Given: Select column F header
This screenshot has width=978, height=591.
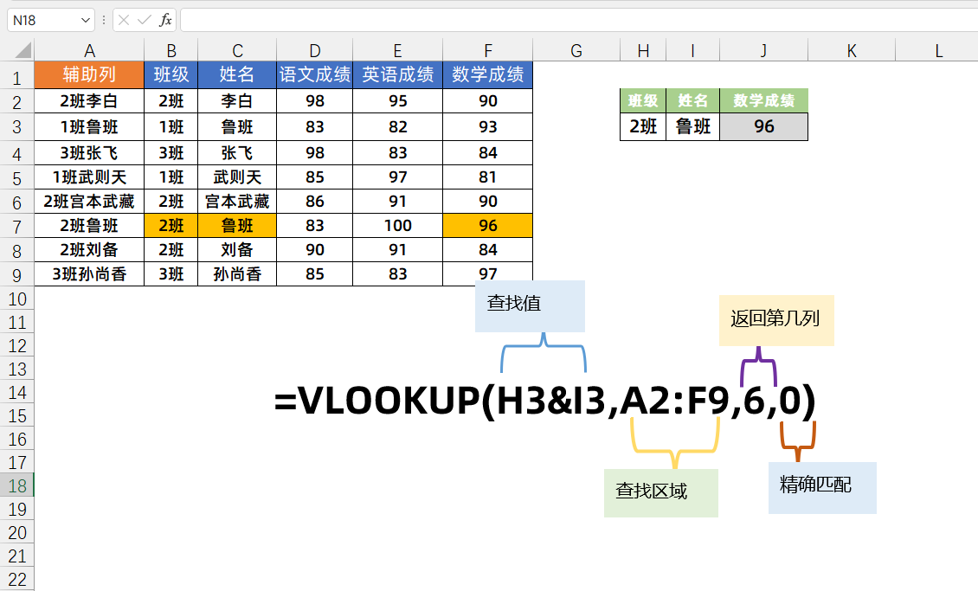Looking at the screenshot, I should click(487, 51).
